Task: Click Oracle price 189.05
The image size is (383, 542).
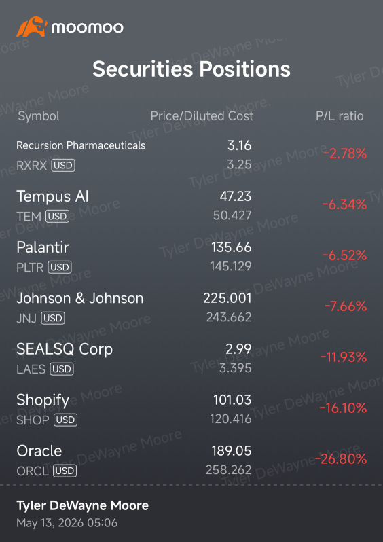Action: click(232, 451)
